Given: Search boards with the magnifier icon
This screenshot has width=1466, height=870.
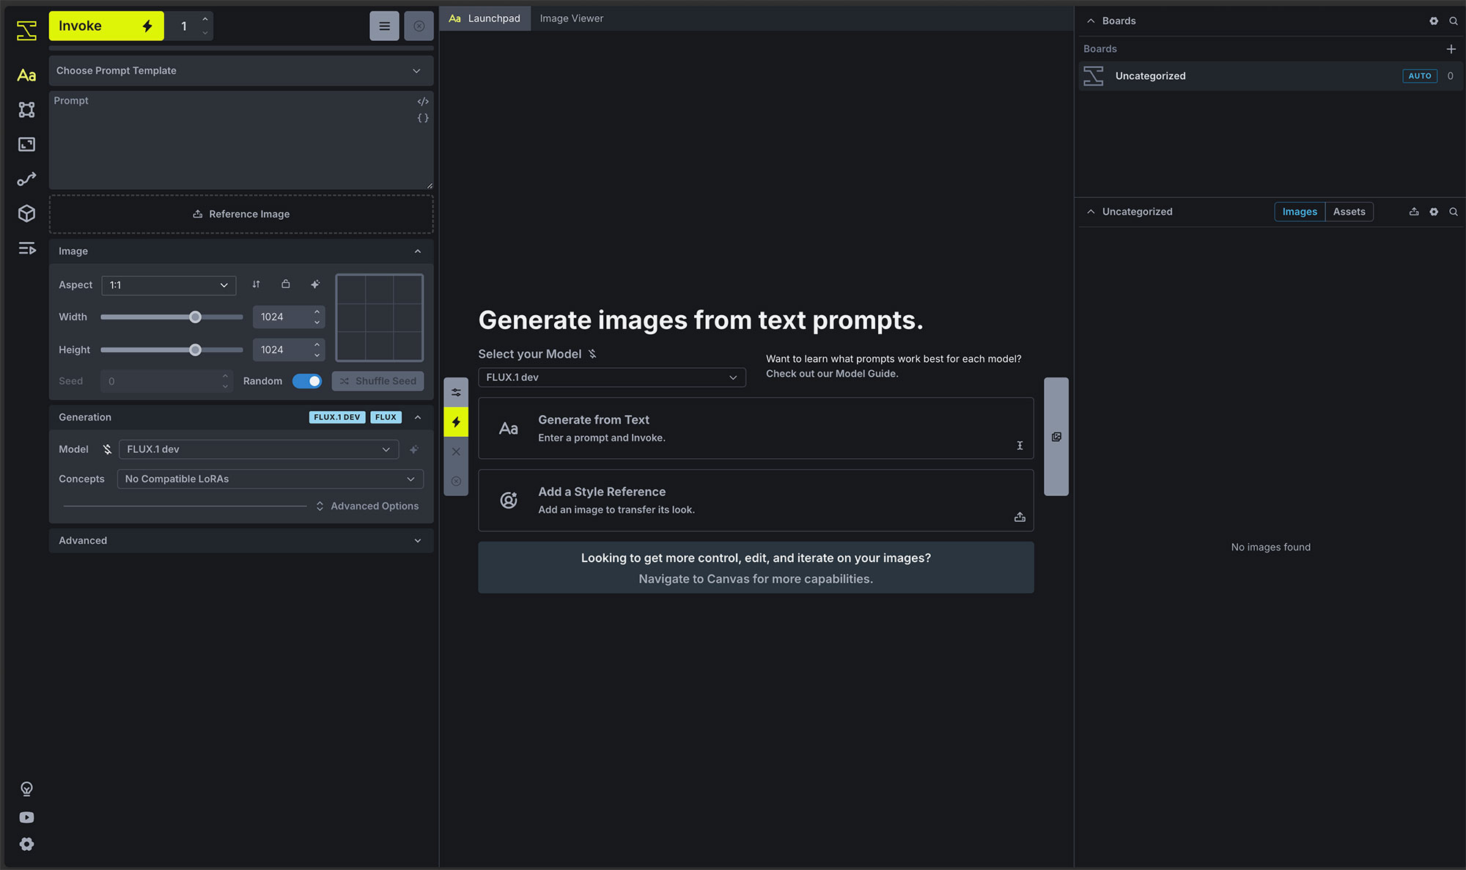Looking at the screenshot, I should click(x=1454, y=21).
